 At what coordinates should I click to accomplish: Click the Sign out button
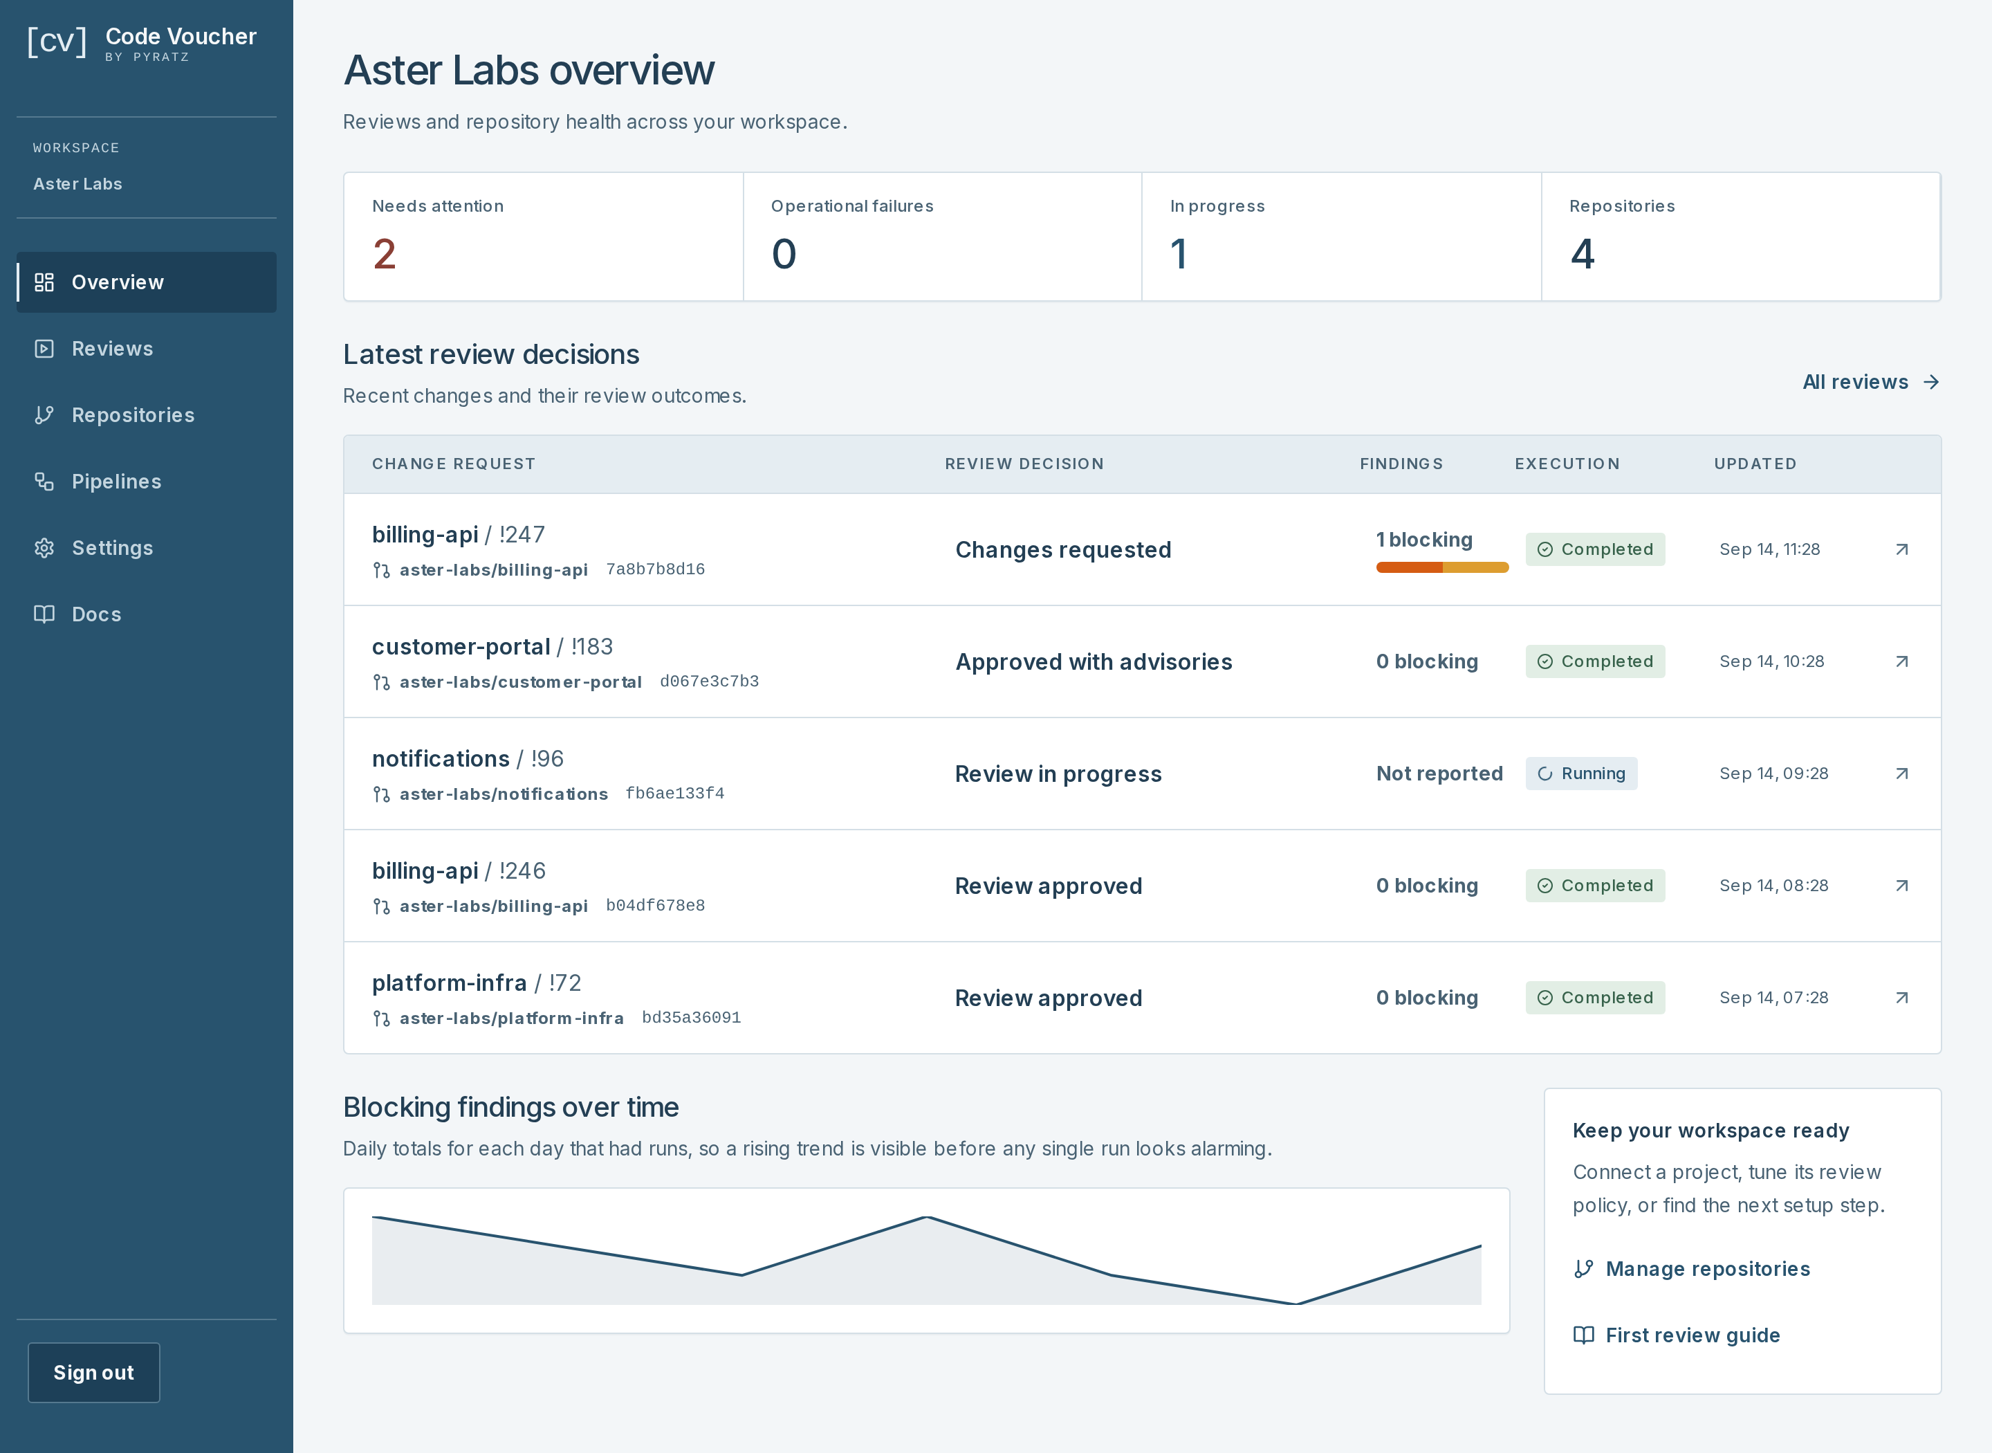click(94, 1372)
